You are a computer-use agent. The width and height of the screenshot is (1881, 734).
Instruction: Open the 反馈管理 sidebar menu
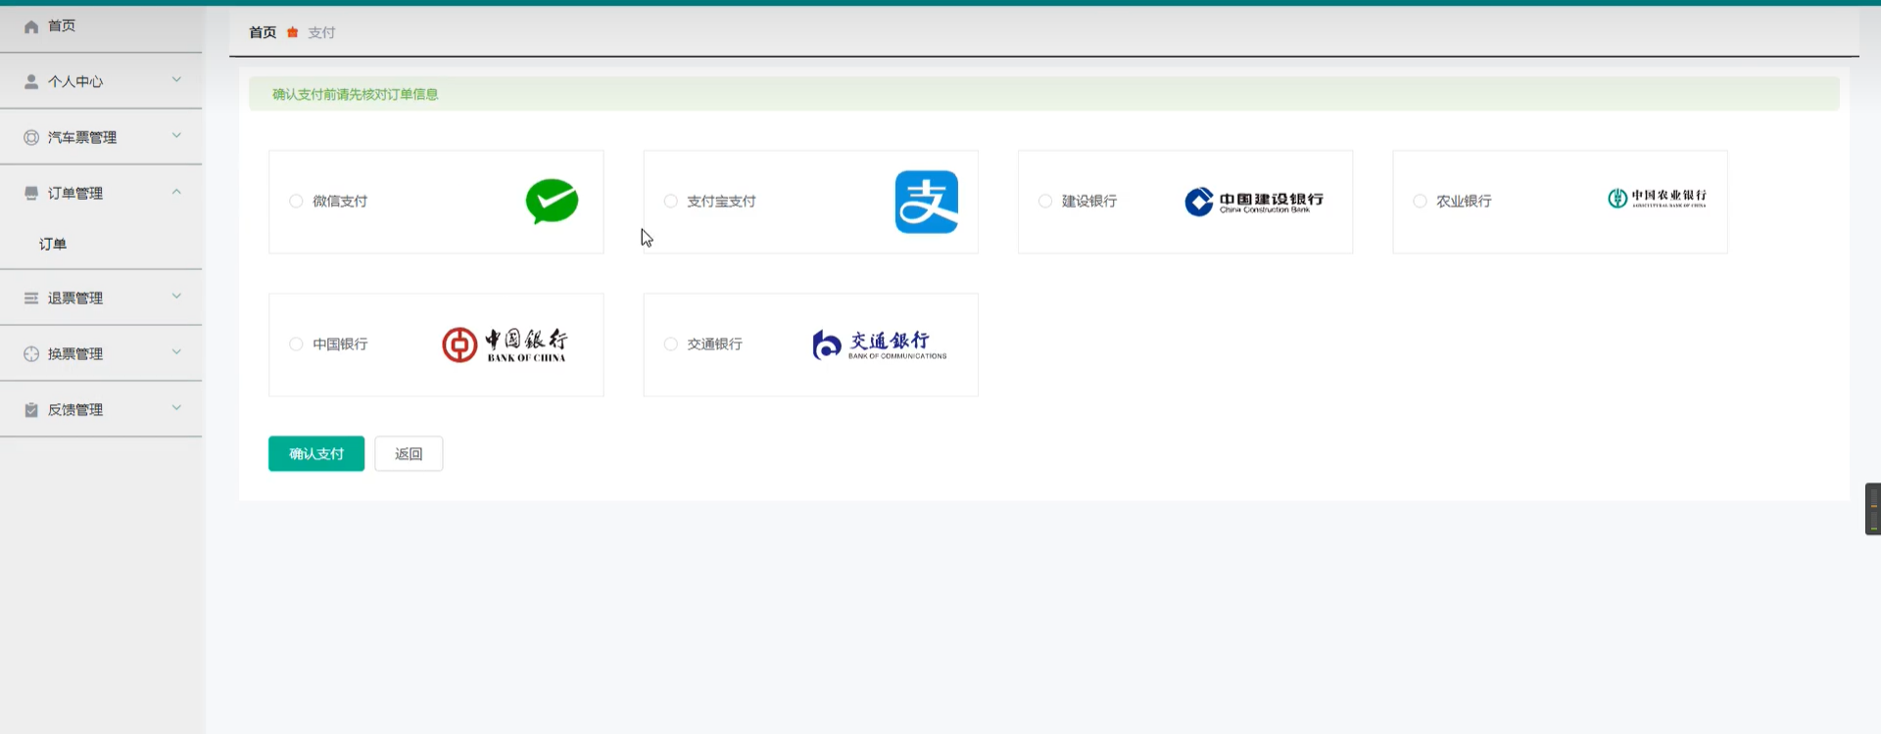(x=101, y=409)
